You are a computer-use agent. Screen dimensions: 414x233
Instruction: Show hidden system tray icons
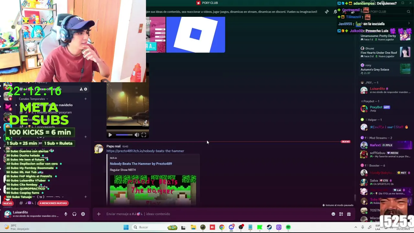356,227
